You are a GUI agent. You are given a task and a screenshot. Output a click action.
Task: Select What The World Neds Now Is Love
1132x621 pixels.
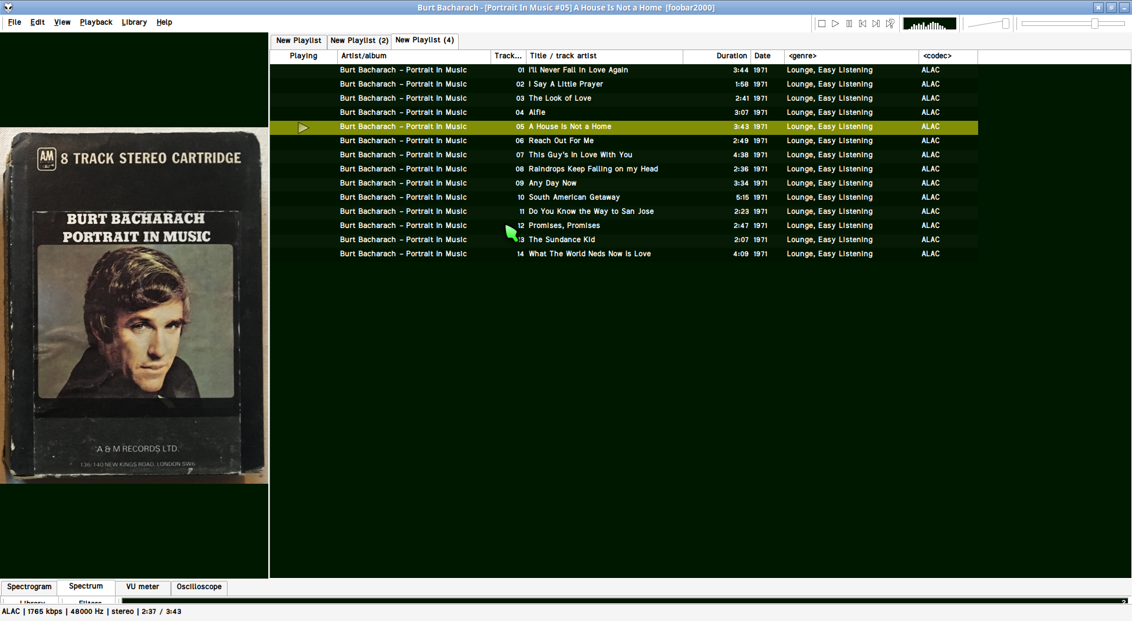(x=624, y=254)
